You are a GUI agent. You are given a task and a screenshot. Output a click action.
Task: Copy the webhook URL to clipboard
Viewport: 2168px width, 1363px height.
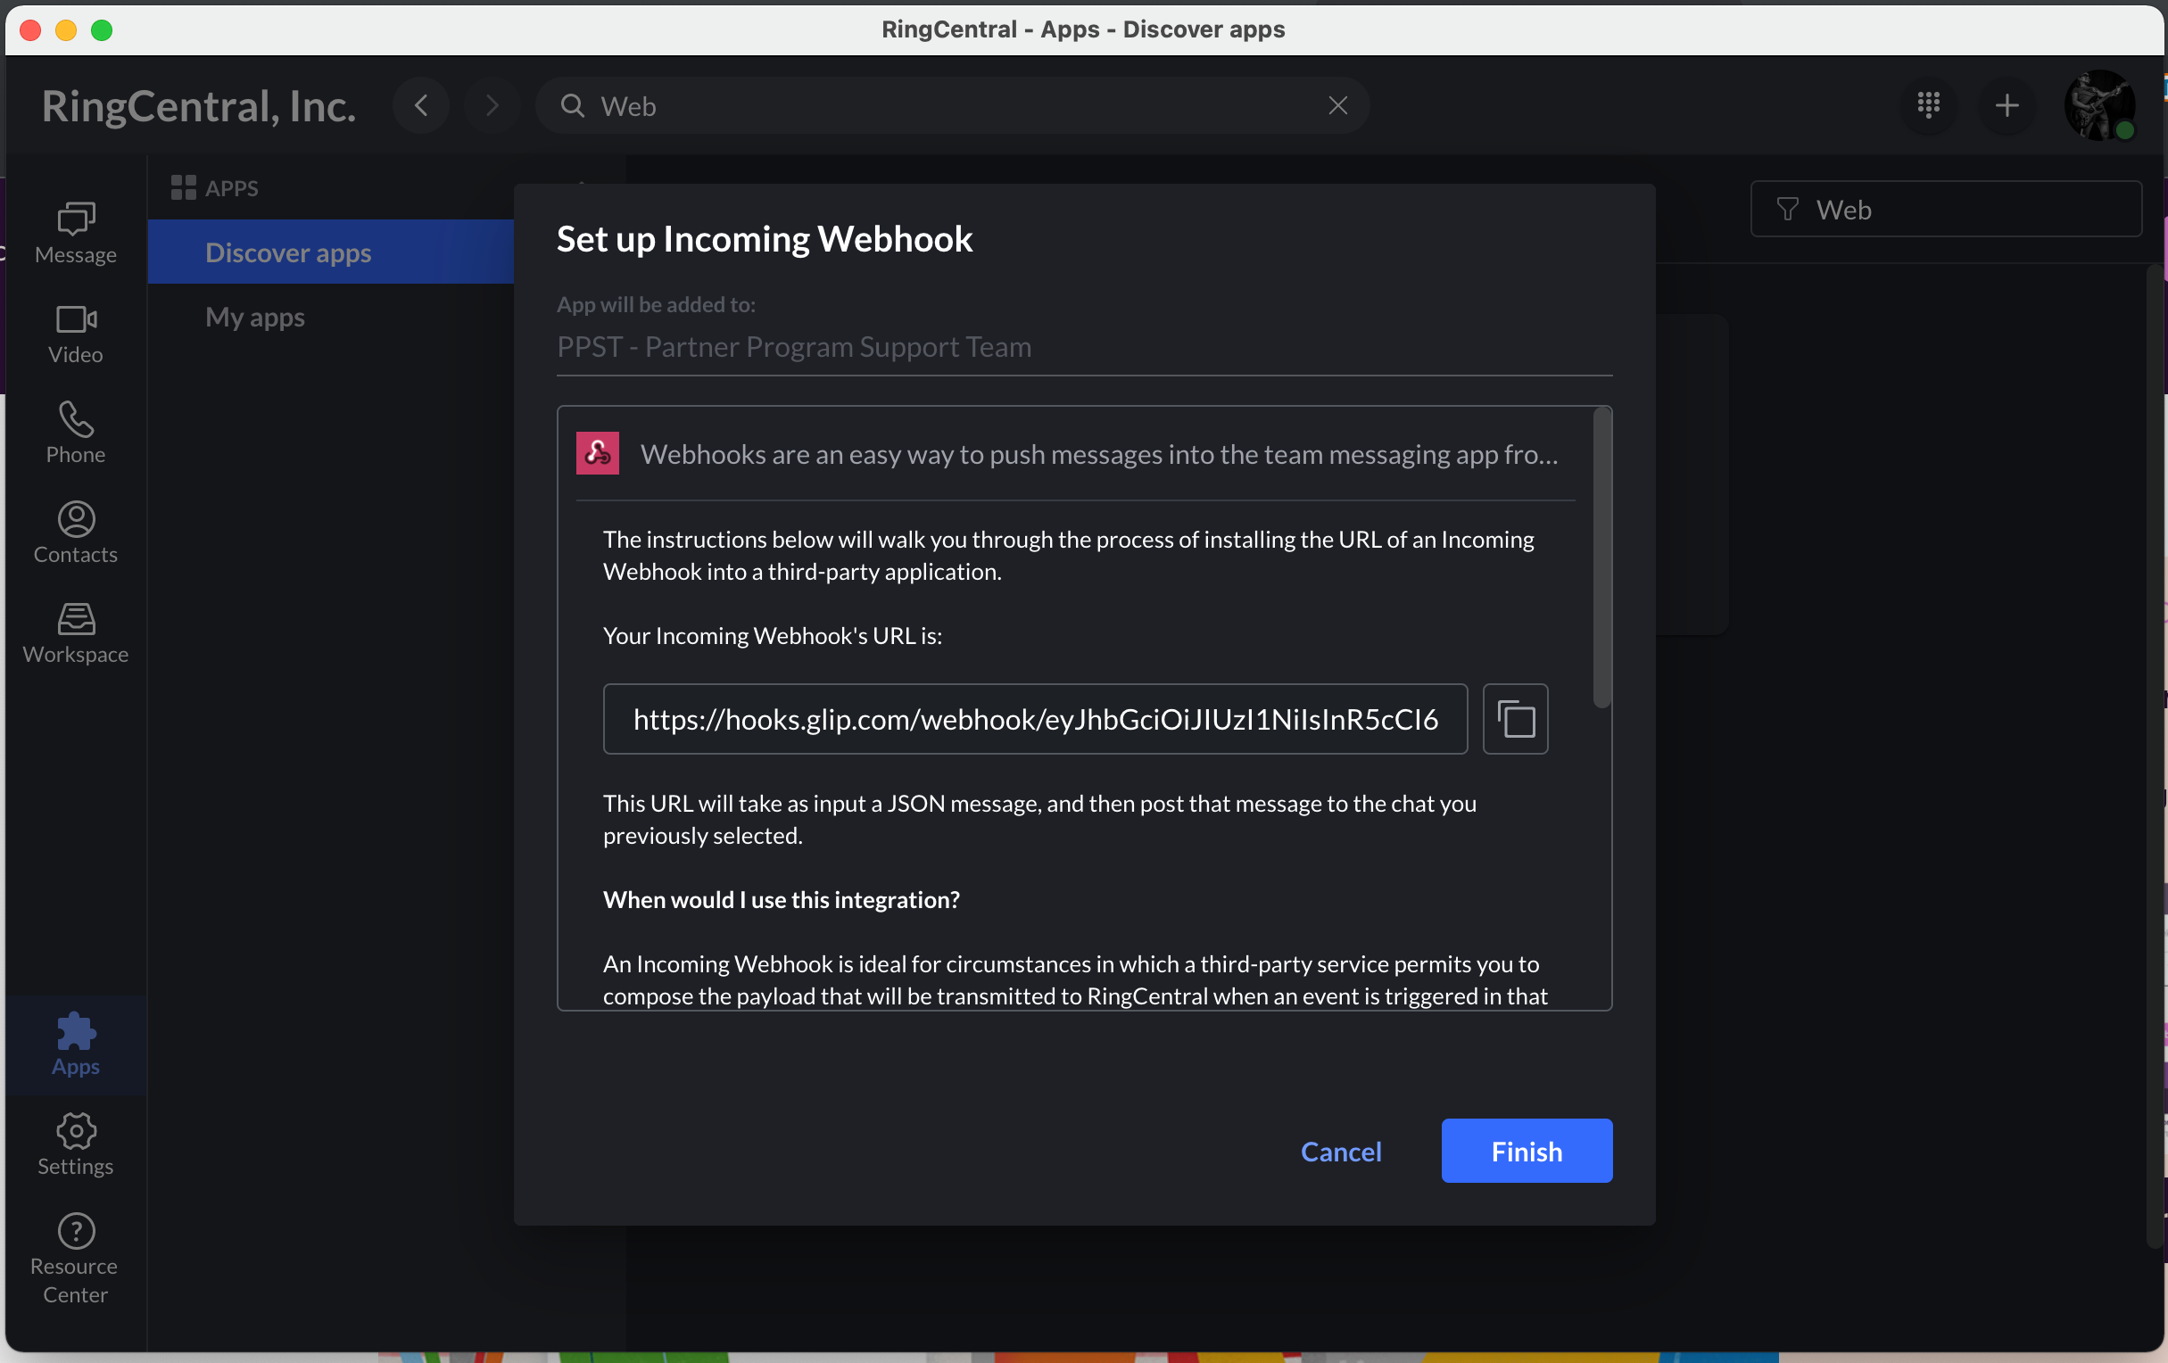[x=1515, y=718]
